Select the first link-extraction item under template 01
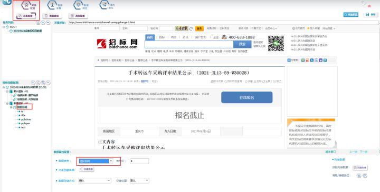 (x=27, y=95)
